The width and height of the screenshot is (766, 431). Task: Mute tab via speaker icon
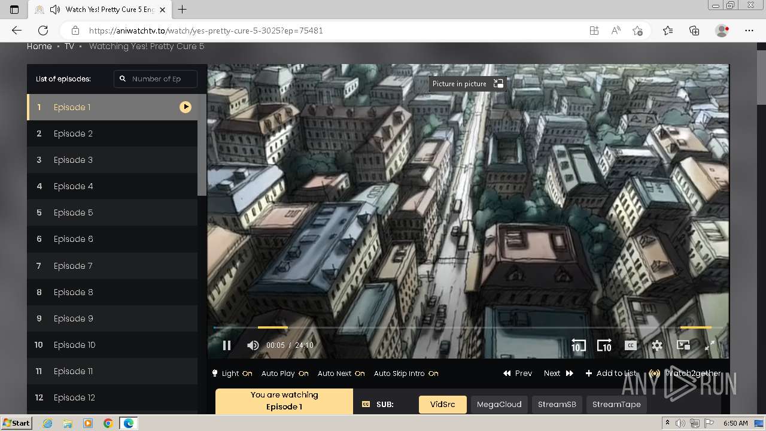point(55,10)
